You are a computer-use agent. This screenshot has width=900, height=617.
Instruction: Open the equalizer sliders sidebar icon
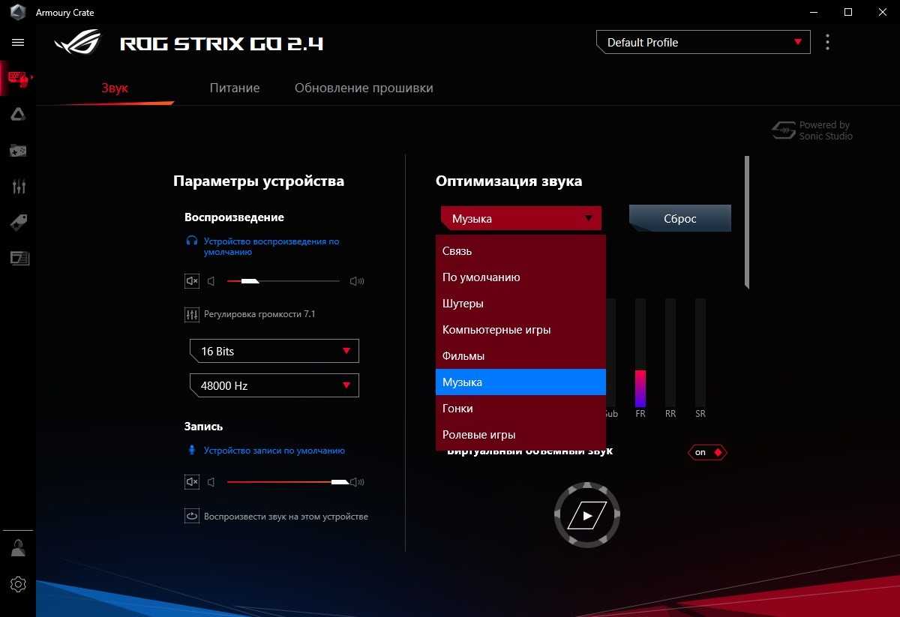point(18,187)
